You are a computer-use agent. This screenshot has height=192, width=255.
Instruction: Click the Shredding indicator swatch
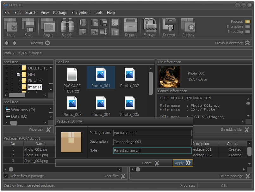248,32
